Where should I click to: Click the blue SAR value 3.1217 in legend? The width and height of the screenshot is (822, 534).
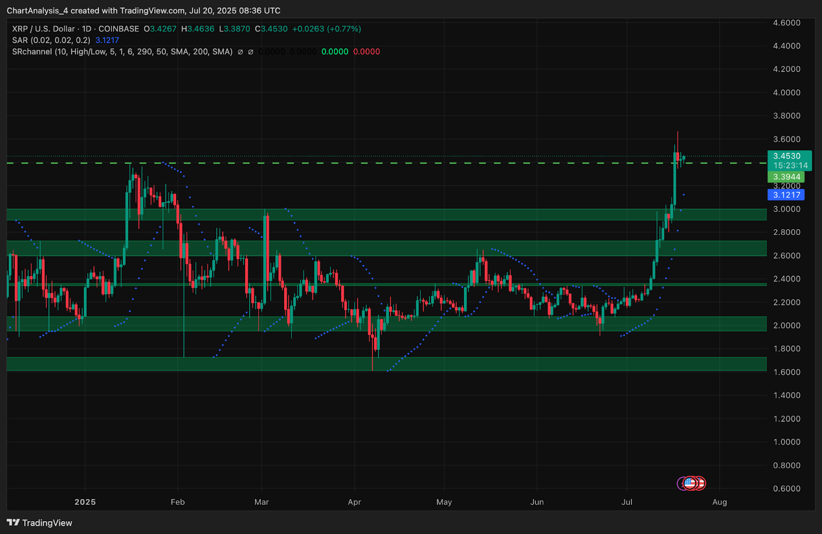(x=107, y=40)
